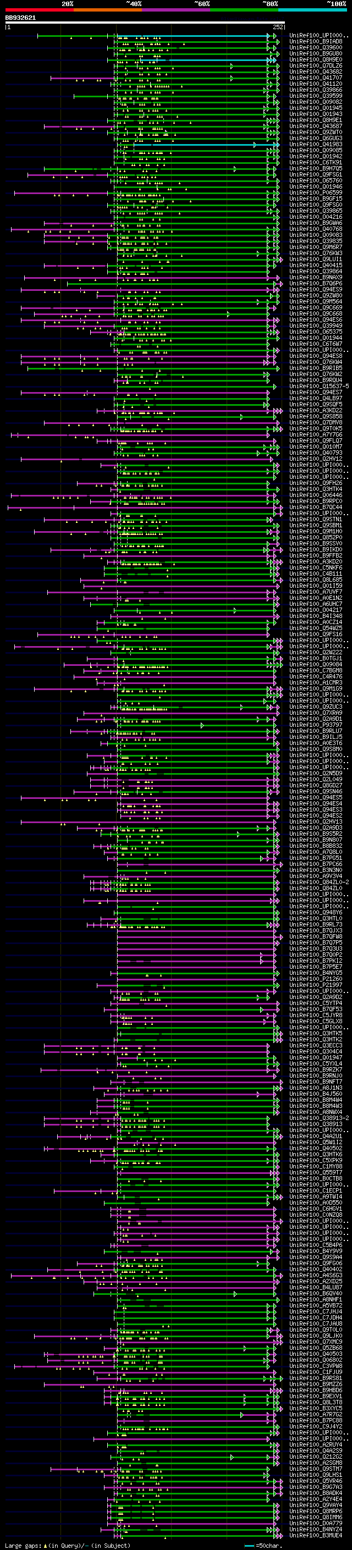This screenshot has width=352, height=1550.
Task: Select hit label UniRef100_Q39599
Action: 316,96
